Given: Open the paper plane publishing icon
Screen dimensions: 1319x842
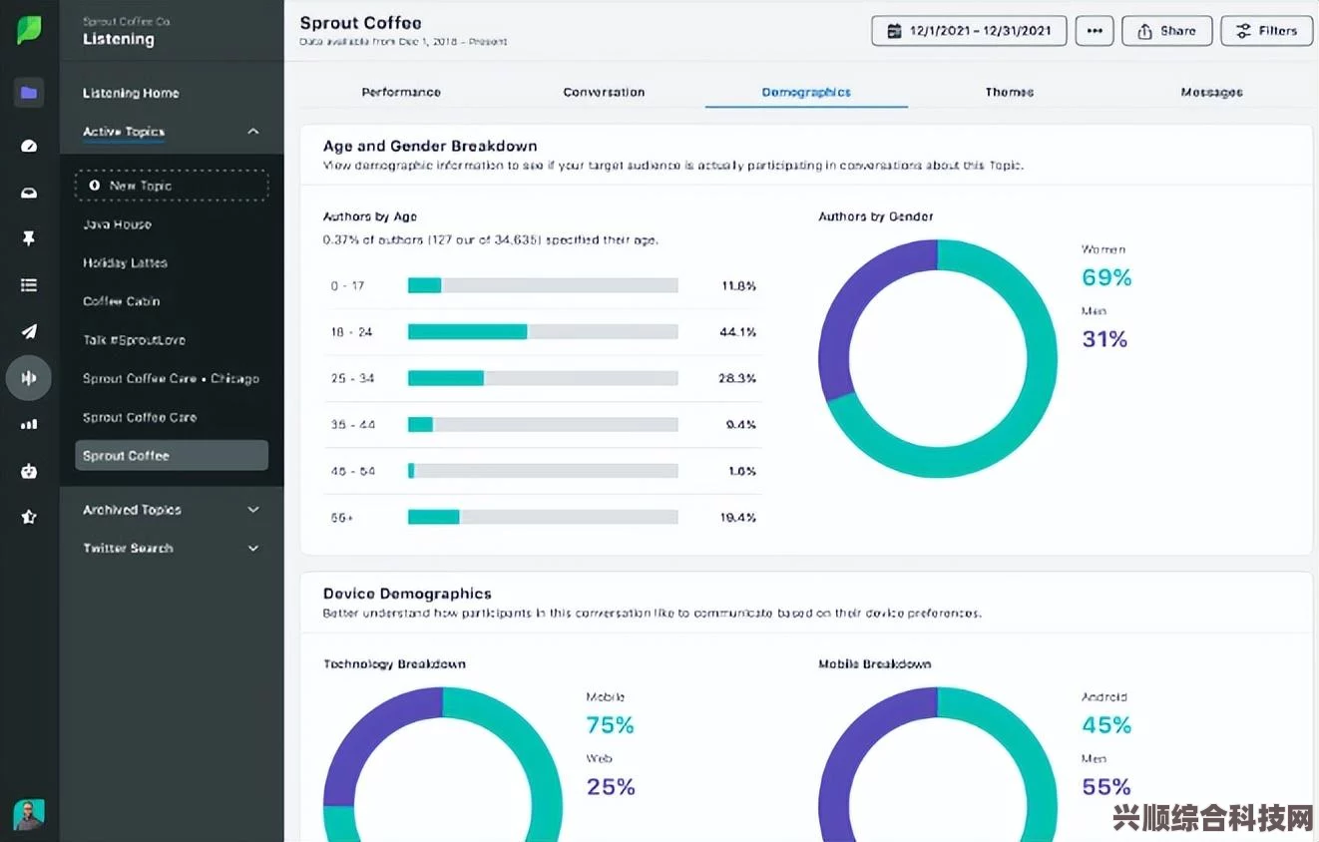Looking at the screenshot, I should click(29, 331).
